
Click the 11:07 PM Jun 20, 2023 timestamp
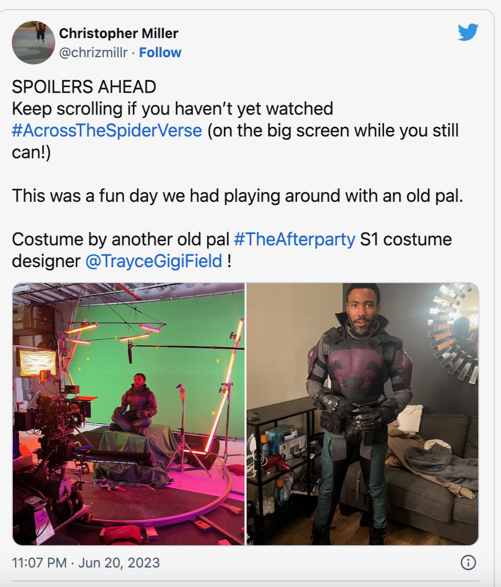86,563
